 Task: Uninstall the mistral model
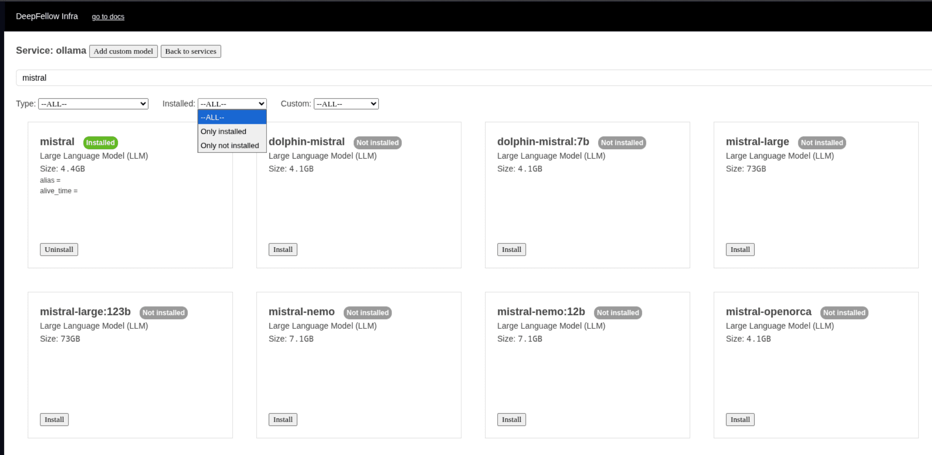[x=59, y=249]
